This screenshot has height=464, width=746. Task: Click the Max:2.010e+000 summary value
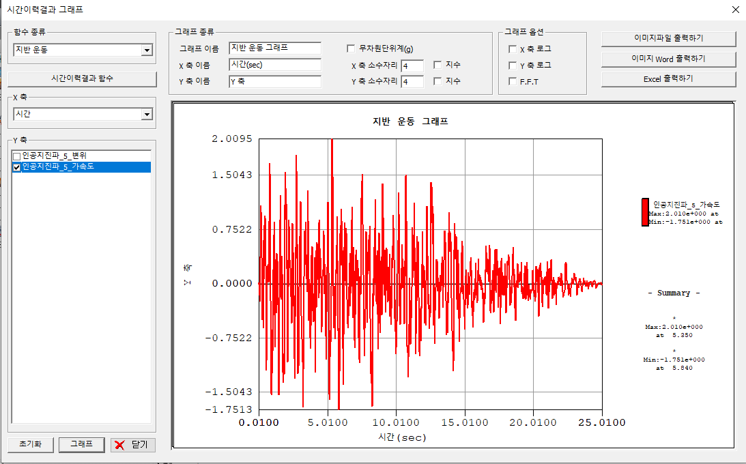674,327
